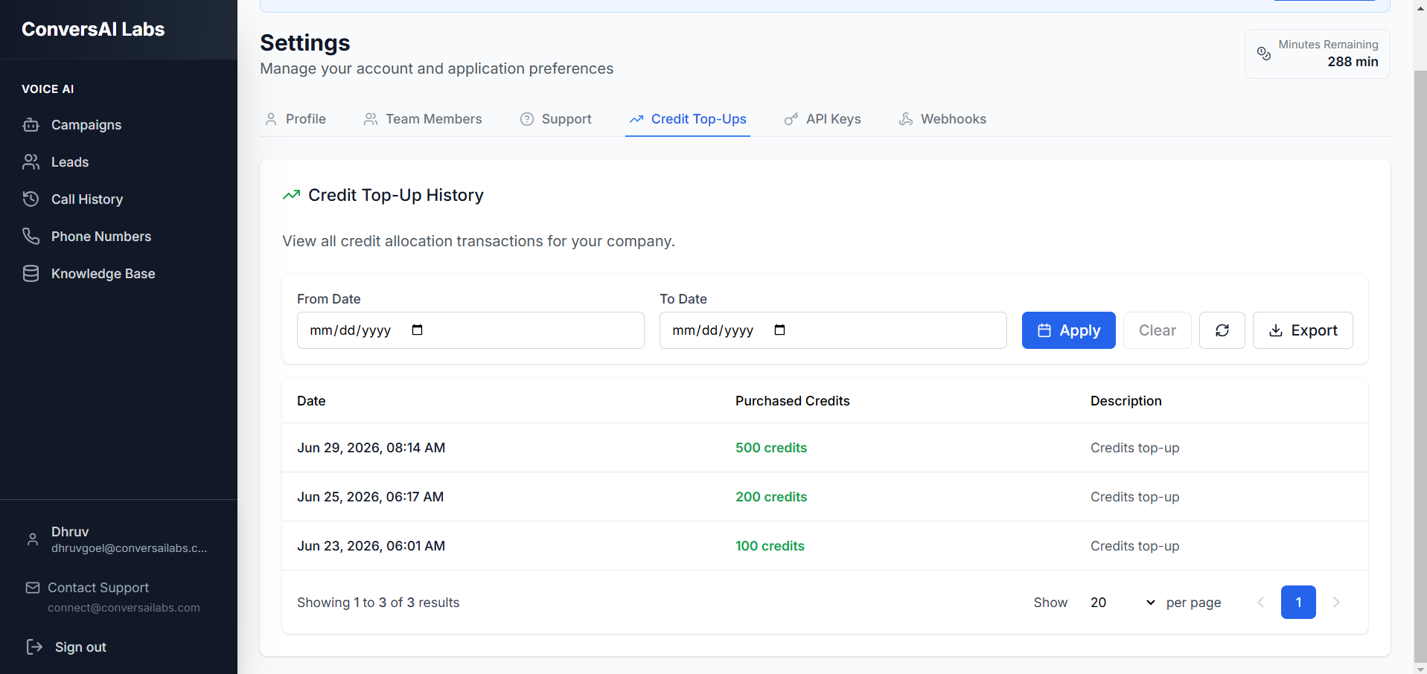Go to page 1 in pagination
The height and width of the screenshot is (674, 1427).
coord(1298,603)
